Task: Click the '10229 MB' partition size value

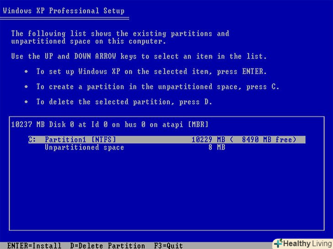Action: (208, 140)
